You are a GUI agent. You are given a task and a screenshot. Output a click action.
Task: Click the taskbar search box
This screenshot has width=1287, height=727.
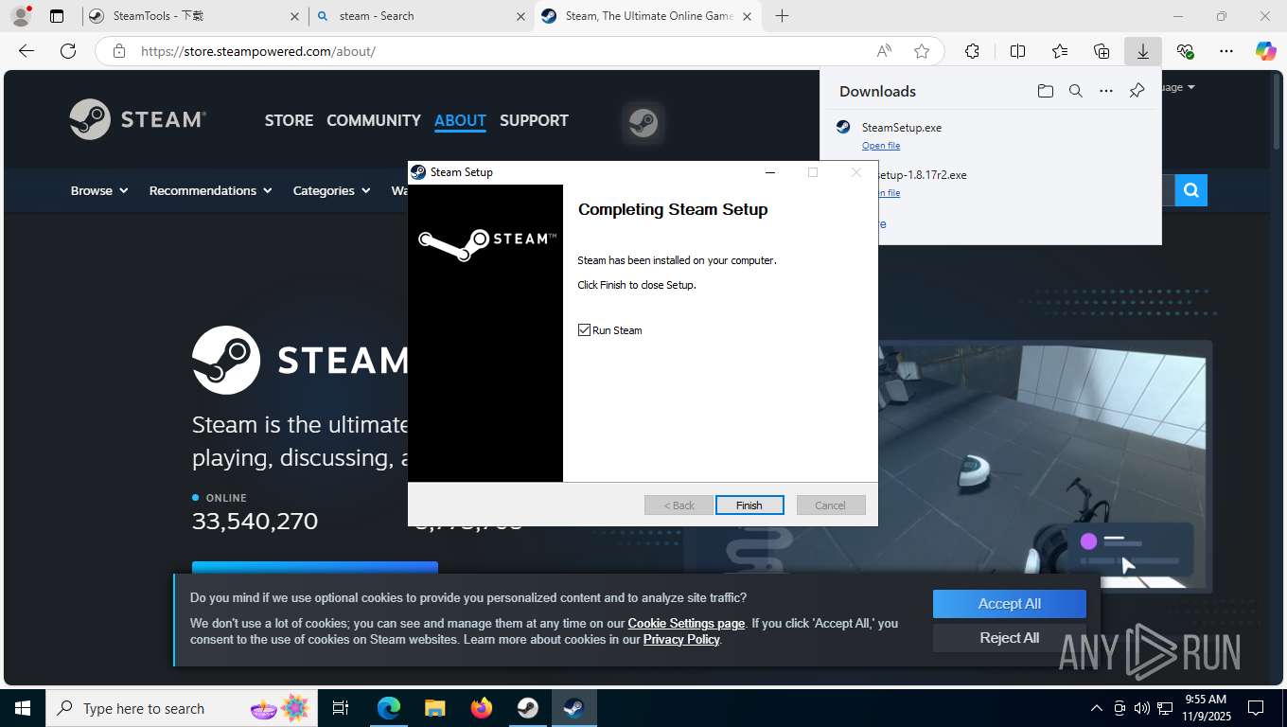tap(180, 708)
